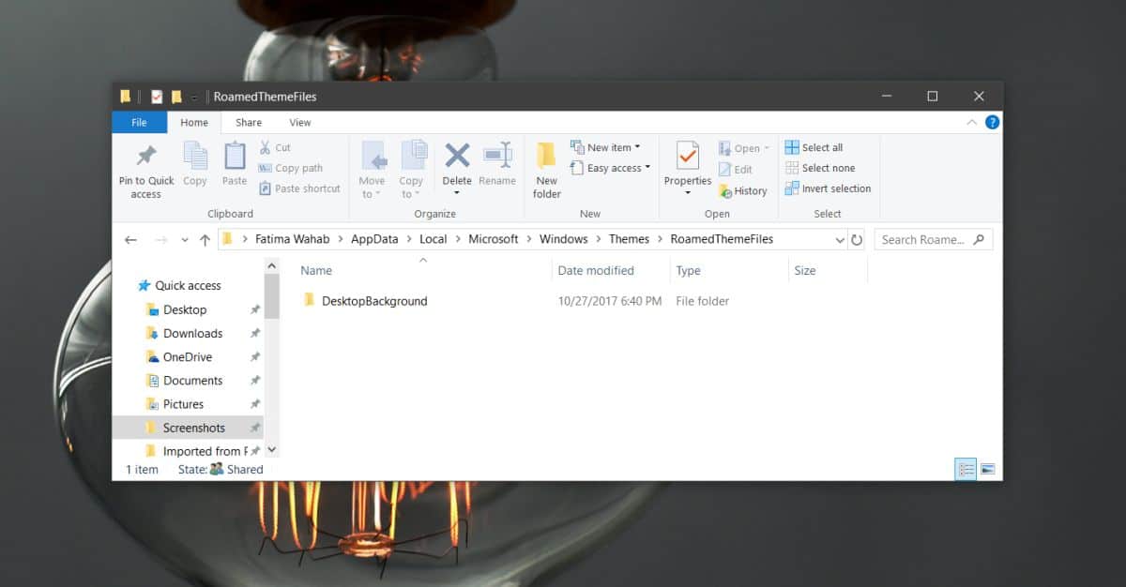Open Customize Quick Access Toolbar dropdown
Image resolution: width=1126 pixels, height=587 pixels.
click(194, 97)
